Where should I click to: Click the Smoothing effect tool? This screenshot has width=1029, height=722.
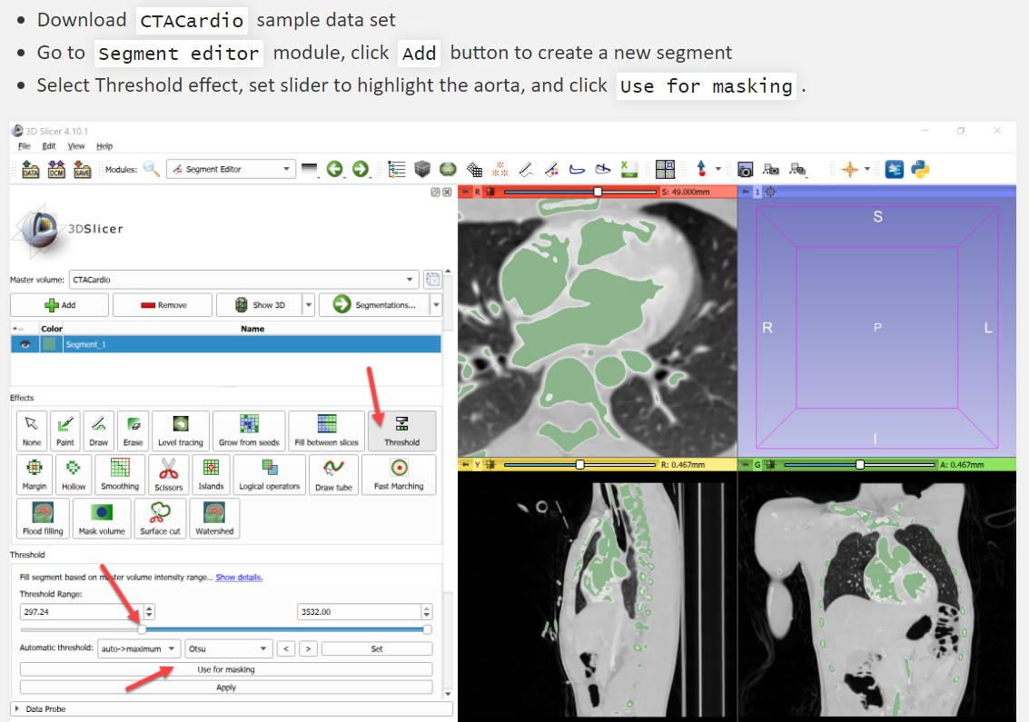coord(120,474)
